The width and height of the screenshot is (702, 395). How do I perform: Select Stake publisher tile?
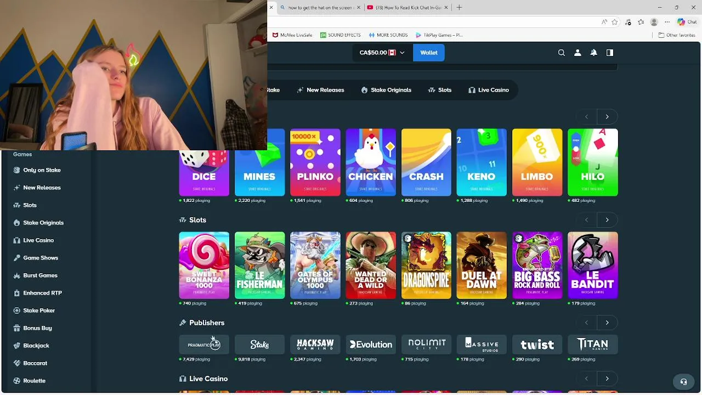(x=259, y=345)
